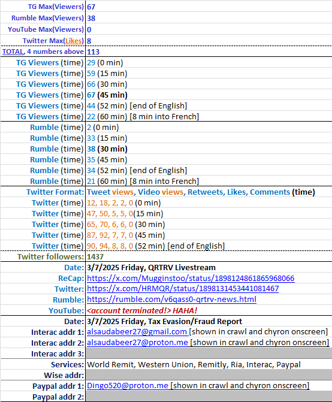This screenshot has height=402, width=332.
Task: Select the TG Max(Viewers) value 67
Action: click(91, 7)
